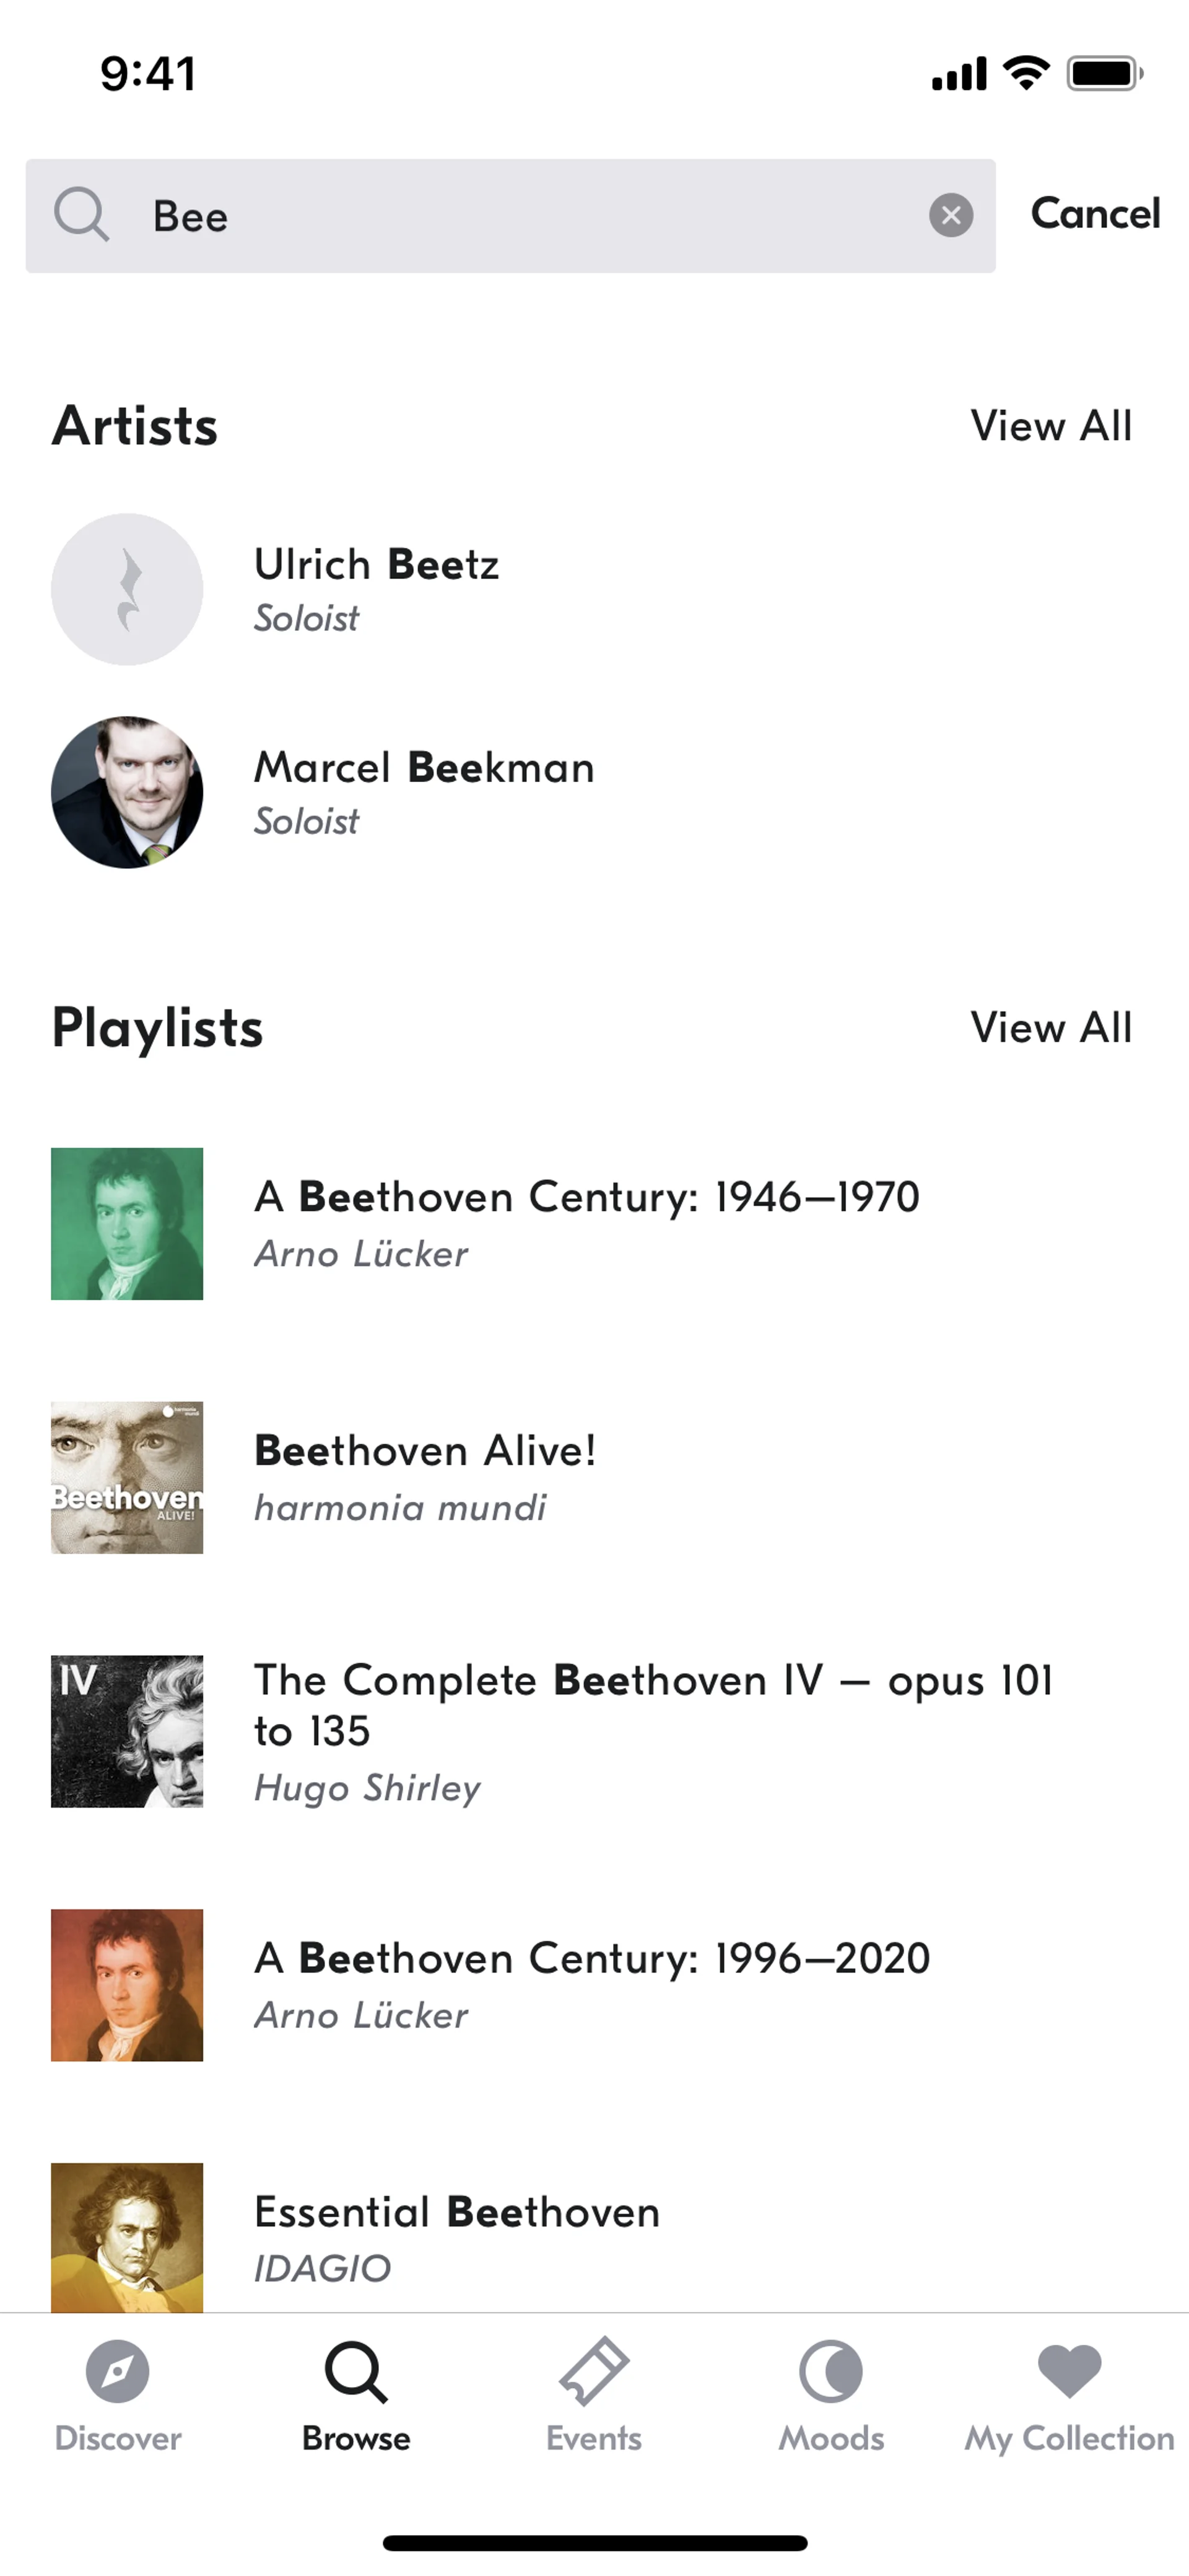View all playlists results
This screenshot has width=1189, height=2576.
click(1051, 1028)
